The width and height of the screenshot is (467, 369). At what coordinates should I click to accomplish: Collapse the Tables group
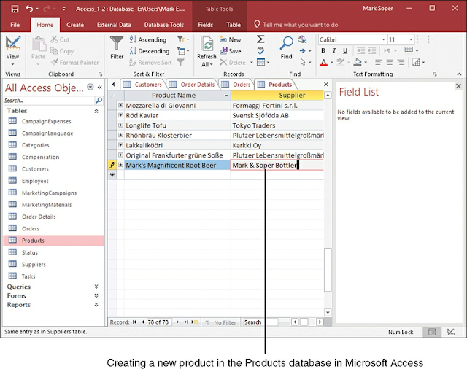tap(96, 111)
